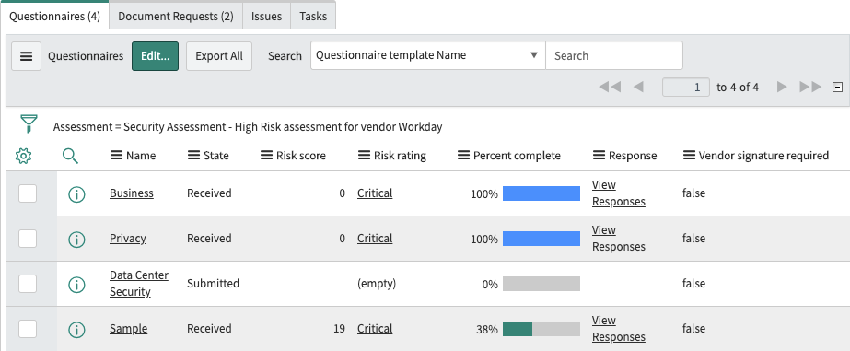Click Received state in Business row
Screen dimensions: 850x351
point(209,193)
